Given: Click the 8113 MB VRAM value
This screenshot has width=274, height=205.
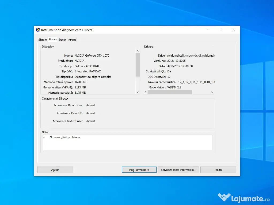Looking at the screenshot, I should coord(80,87).
